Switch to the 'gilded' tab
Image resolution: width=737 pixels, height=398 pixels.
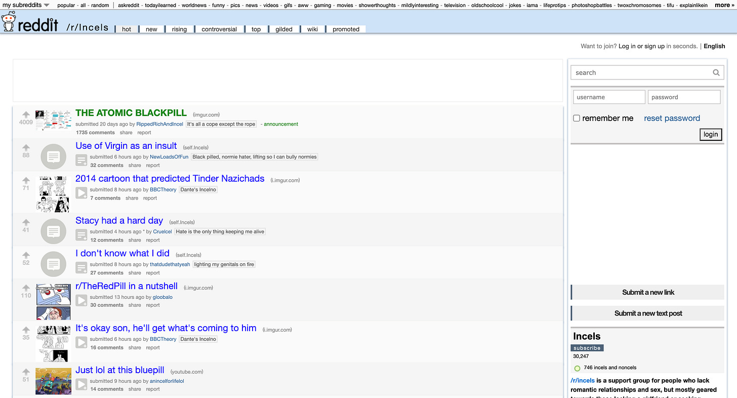284,29
